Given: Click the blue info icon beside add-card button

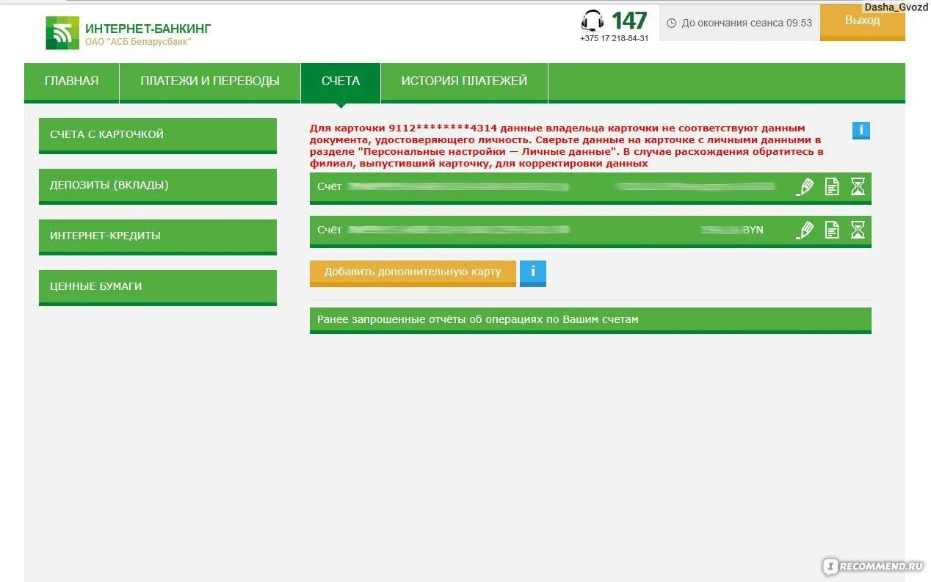Looking at the screenshot, I should click(533, 273).
